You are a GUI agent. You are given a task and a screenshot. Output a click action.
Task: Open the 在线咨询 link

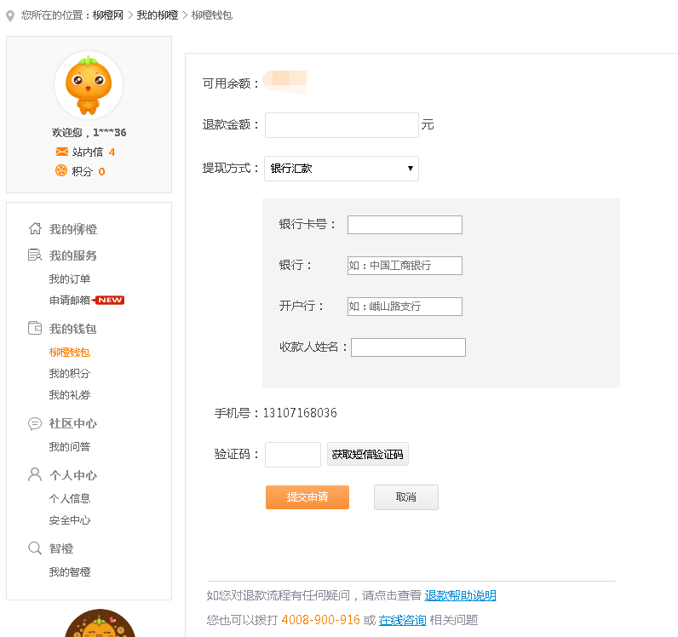point(402,620)
